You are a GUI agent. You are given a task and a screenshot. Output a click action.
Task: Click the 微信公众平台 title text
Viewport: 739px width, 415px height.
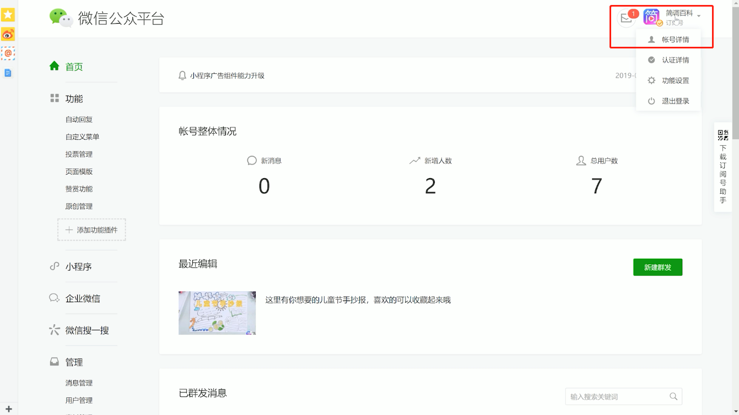pyautogui.click(x=121, y=19)
